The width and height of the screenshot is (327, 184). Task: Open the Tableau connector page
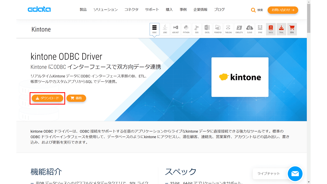coord(228,29)
